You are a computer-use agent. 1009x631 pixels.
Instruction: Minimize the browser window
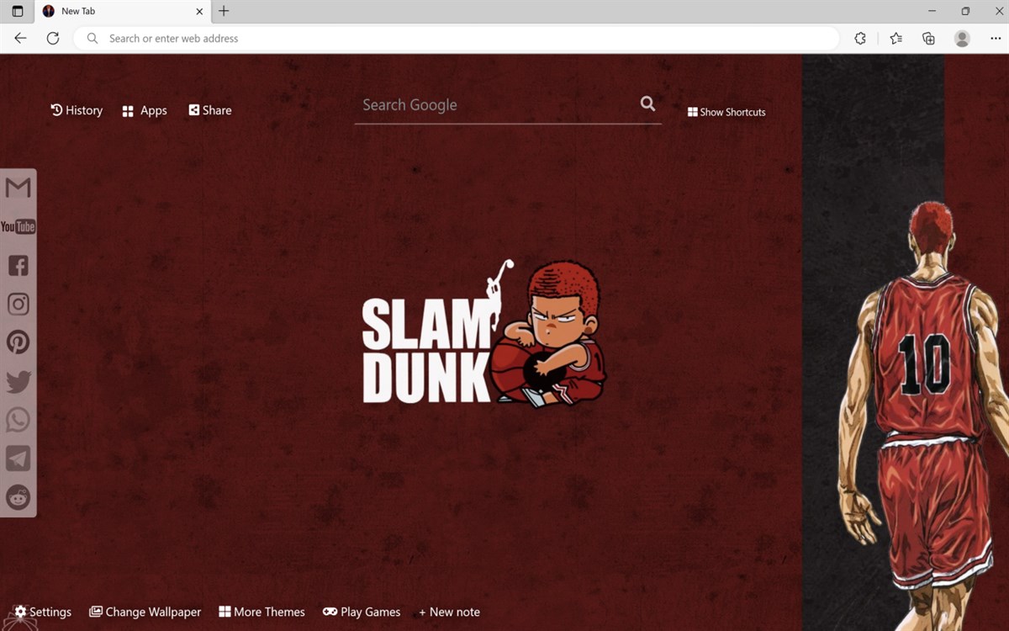(932, 11)
